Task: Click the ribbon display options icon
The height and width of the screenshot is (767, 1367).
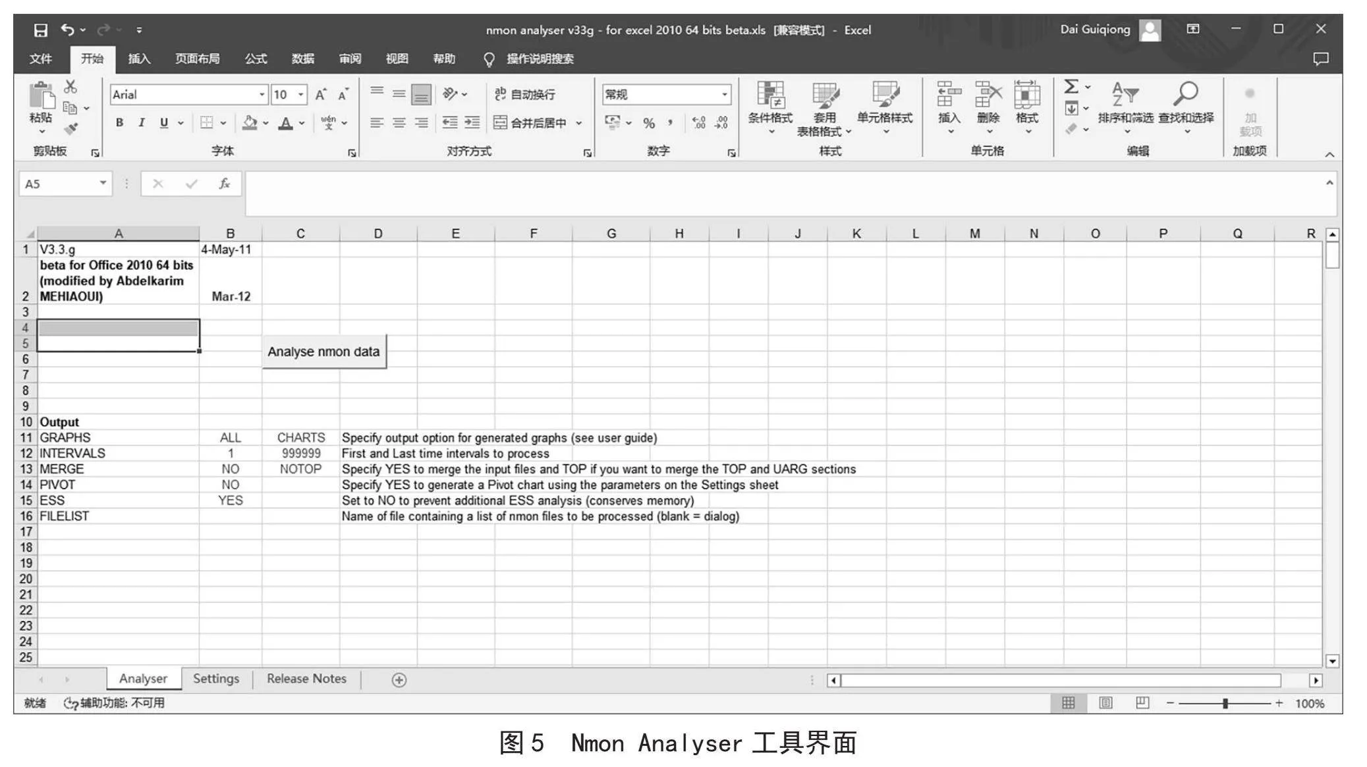Action: pos(1193,29)
